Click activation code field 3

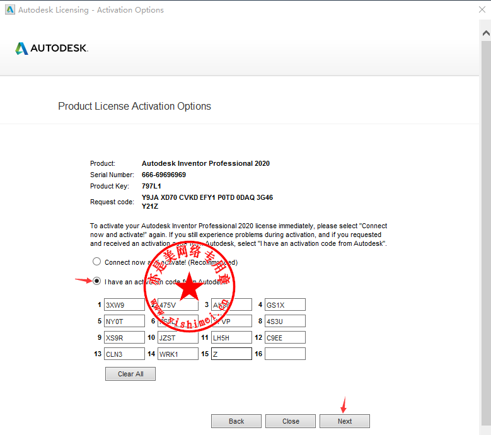pyautogui.click(x=231, y=304)
